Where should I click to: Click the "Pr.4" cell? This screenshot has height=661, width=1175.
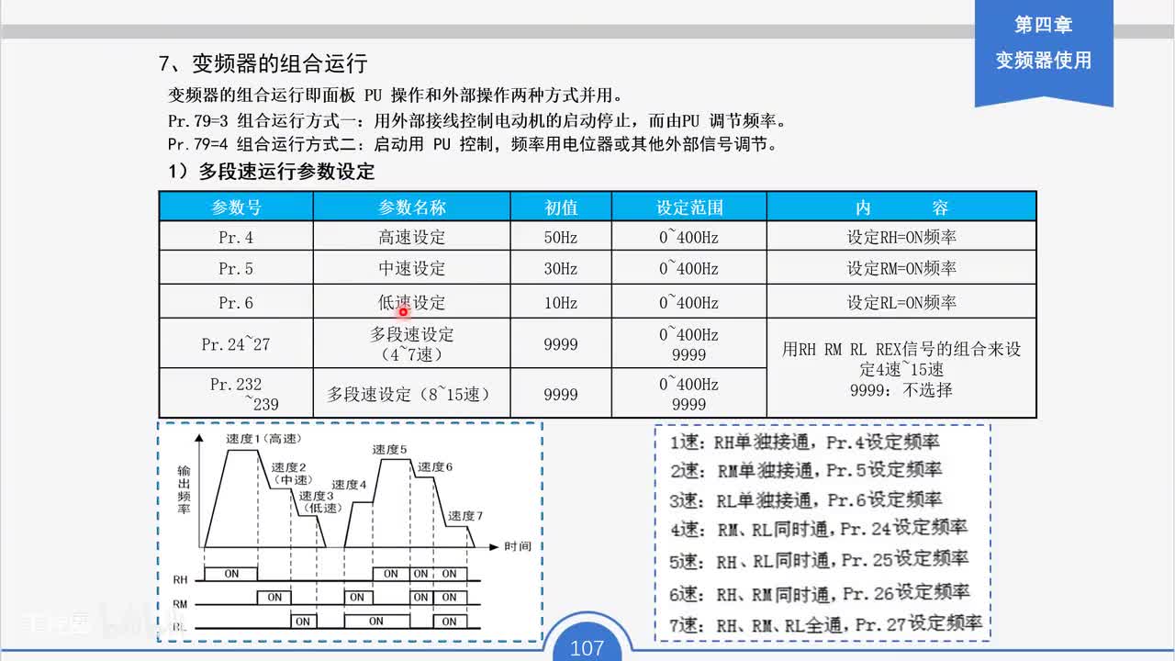click(x=236, y=237)
